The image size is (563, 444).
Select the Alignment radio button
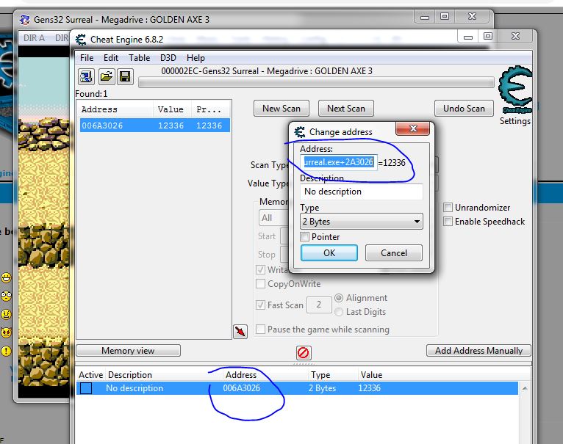pos(339,298)
